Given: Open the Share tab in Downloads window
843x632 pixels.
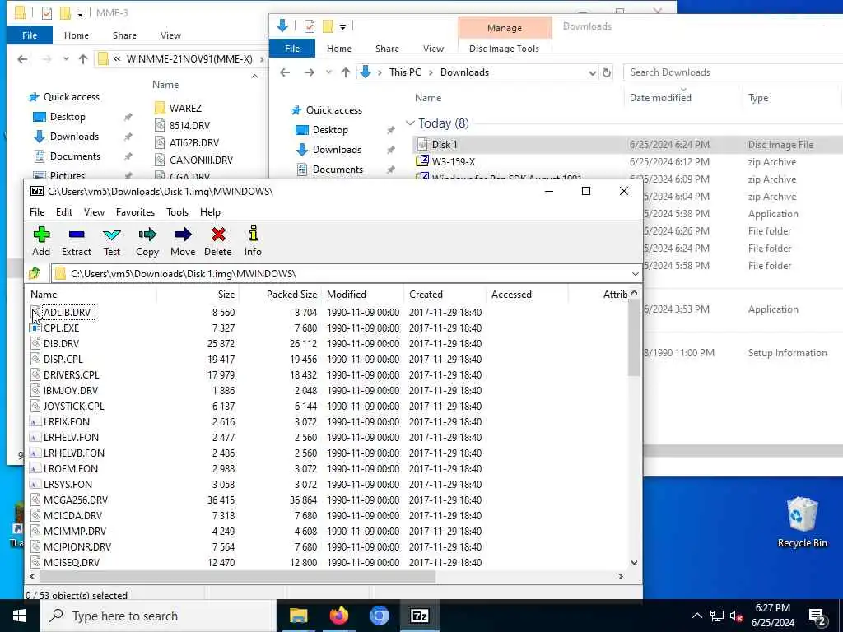Looking at the screenshot, I should (x=387, y=49).
